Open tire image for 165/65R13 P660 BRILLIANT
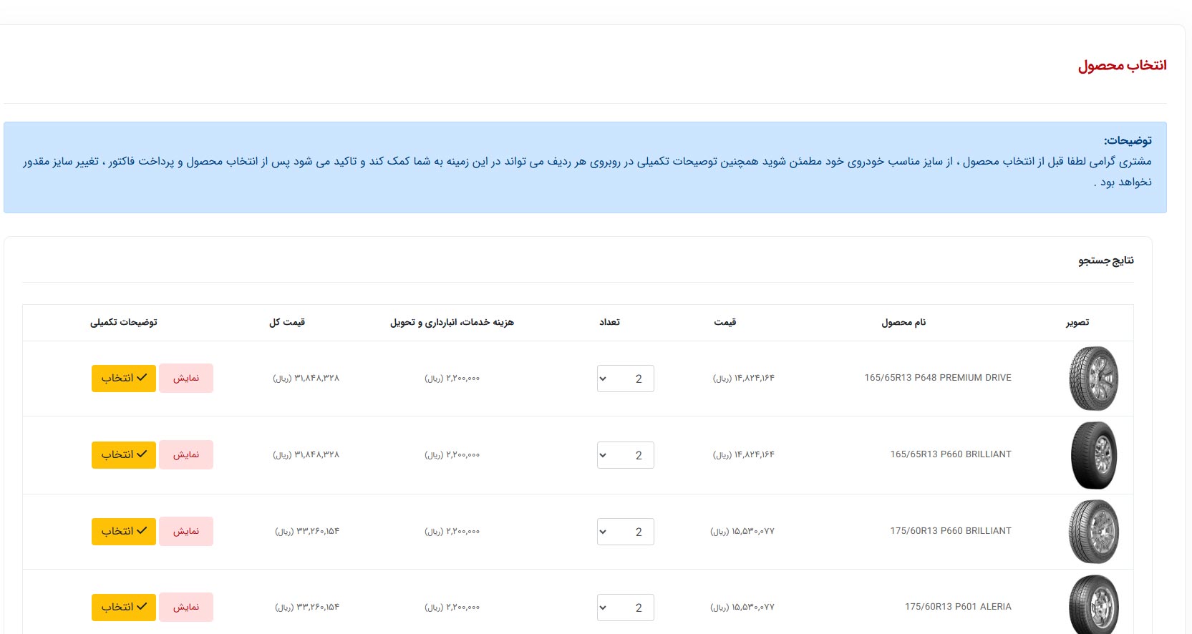Image resolution: width=1192 pixels, height=634 pixels. 1094,455
